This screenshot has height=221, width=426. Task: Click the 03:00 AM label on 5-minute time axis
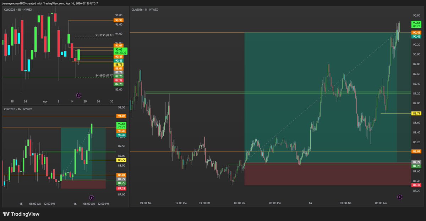(x=345, y=203)
